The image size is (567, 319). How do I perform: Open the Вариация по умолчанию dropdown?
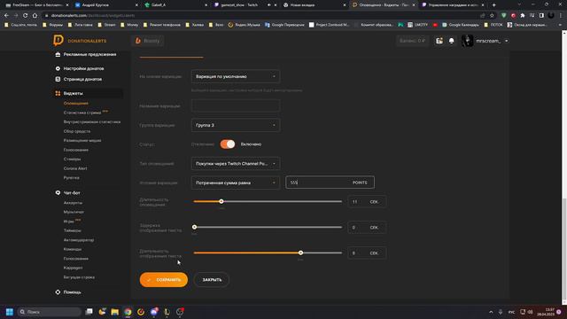tap(236, 77)
